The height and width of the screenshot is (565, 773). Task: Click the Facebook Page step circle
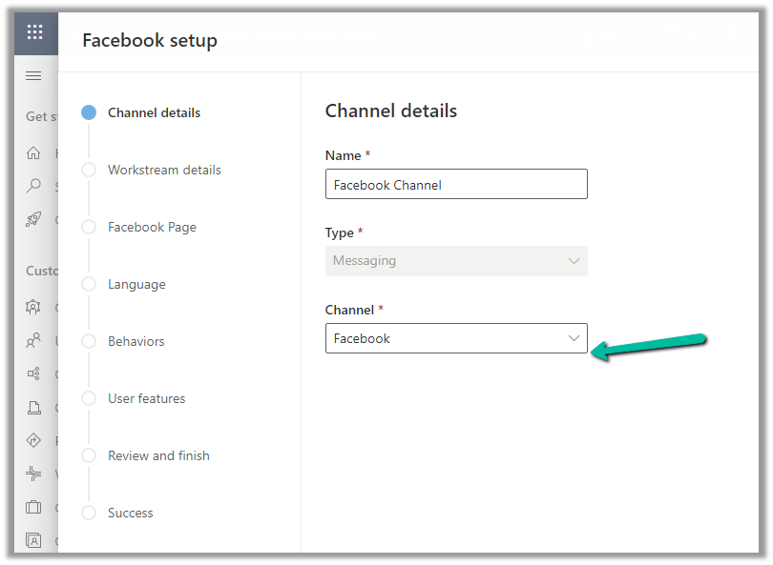coord(89,227)
